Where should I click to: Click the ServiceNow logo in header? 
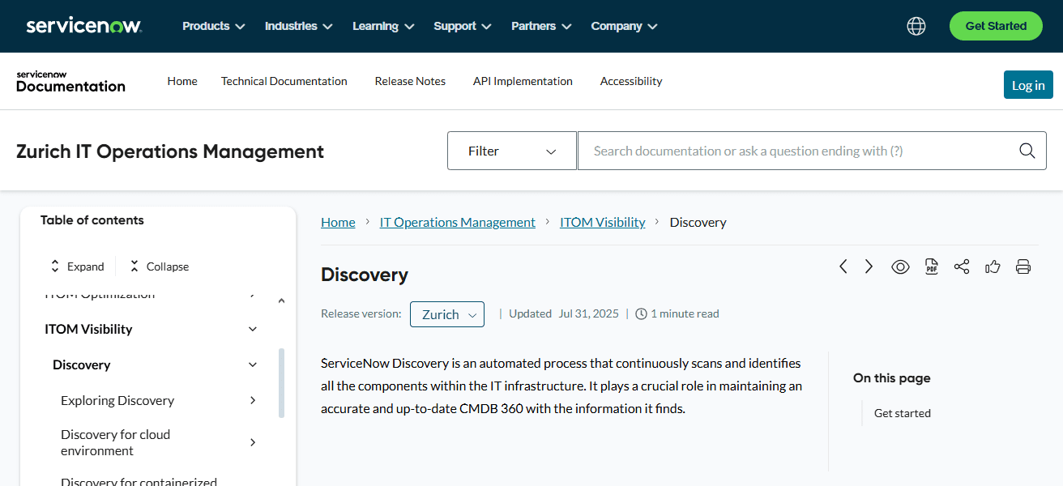coord(84,26)
